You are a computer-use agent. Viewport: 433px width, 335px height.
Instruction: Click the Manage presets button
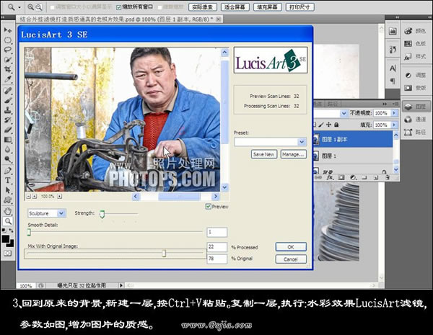[293, 154]
